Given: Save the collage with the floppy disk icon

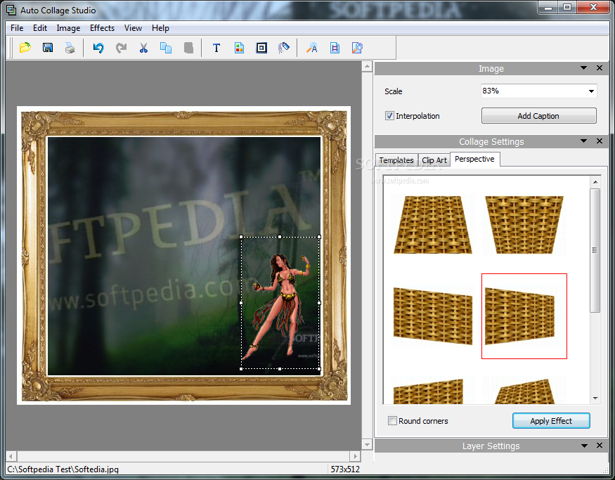Looking at the screenshot, I should point(48,48).
